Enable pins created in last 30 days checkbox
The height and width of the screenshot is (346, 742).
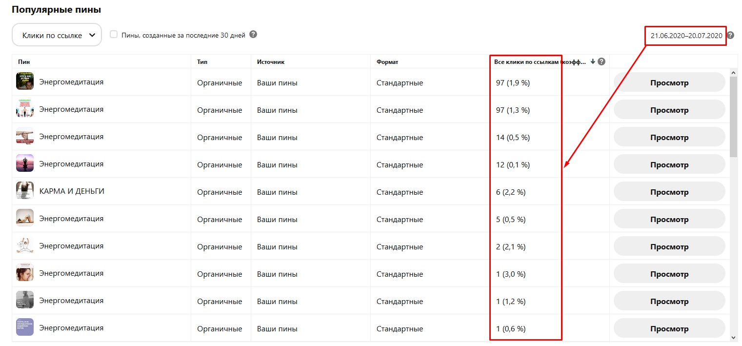[114, 35]
